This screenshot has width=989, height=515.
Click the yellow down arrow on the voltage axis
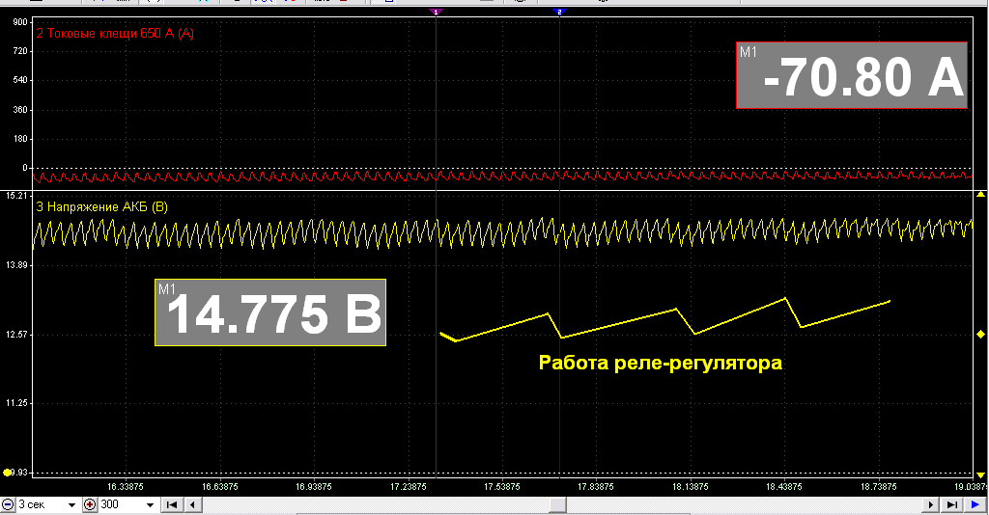click(981, 474)
